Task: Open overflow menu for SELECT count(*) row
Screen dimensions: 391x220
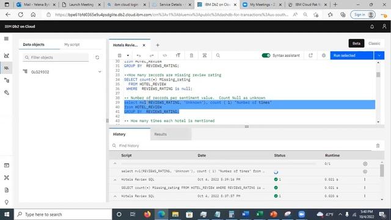Action: pyautogui.click(x=365, y=188)
